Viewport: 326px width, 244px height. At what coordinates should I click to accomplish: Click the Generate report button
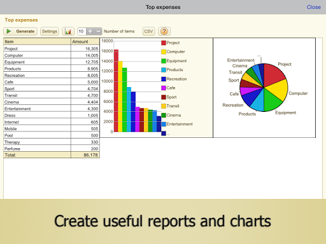tap(20, 31)
